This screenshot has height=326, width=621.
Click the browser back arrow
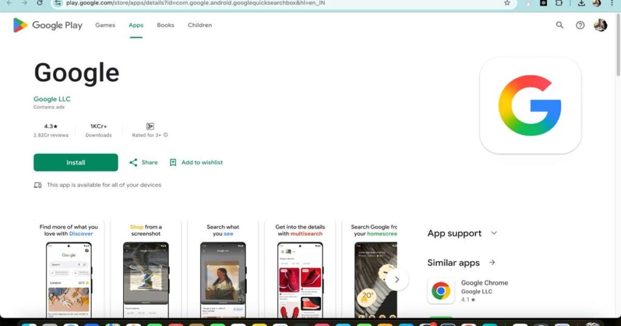coord(9,3)
